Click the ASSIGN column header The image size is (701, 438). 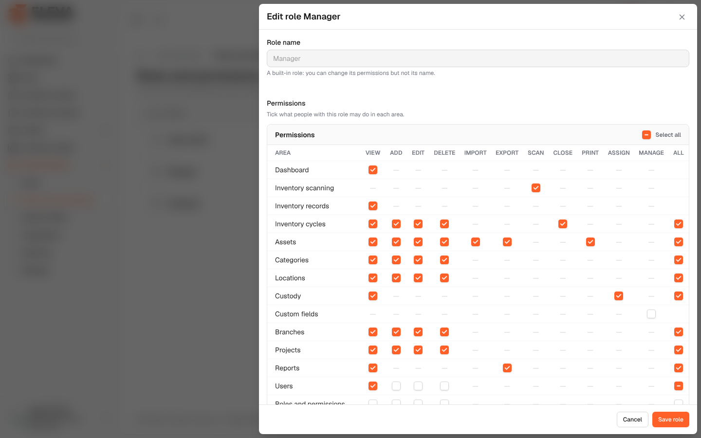(619, 153)
